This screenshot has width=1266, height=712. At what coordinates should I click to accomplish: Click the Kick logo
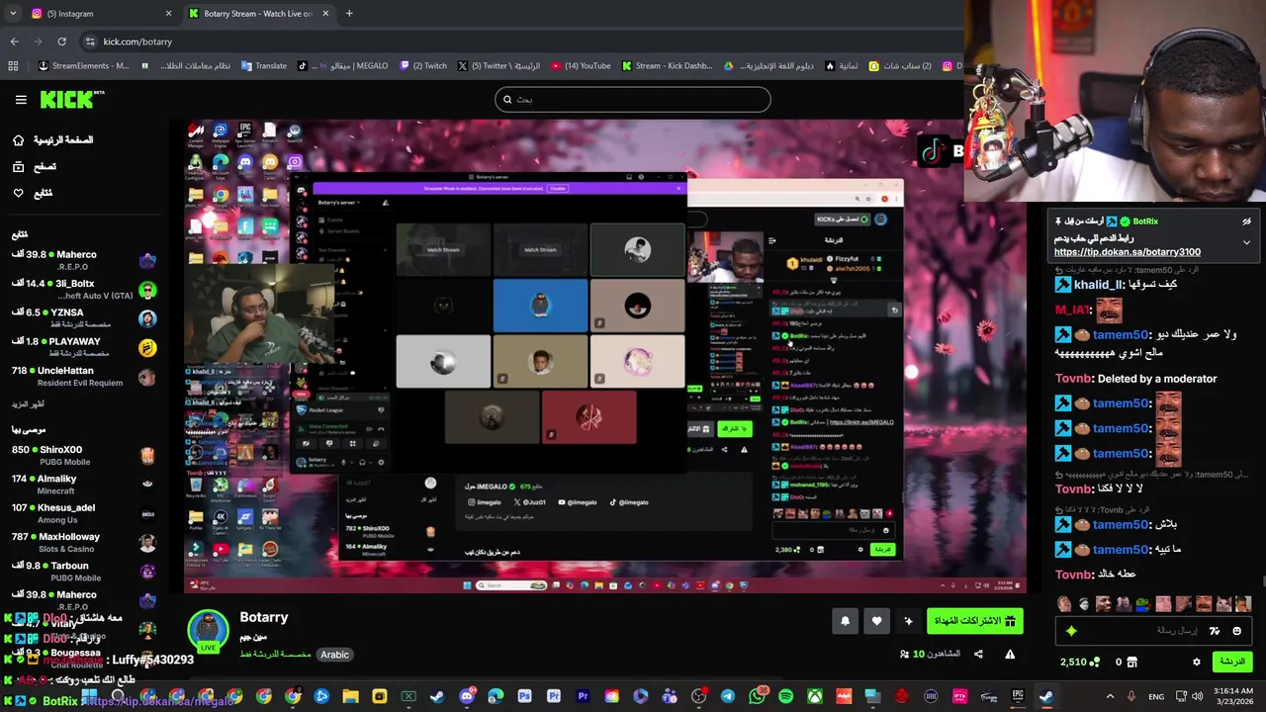[x=71, y=100]
